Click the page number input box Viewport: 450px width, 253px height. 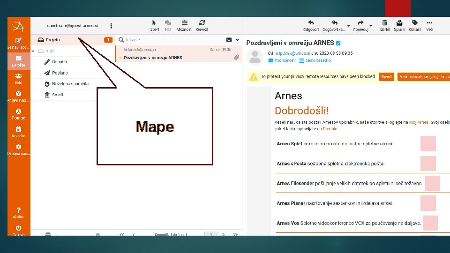211,234
